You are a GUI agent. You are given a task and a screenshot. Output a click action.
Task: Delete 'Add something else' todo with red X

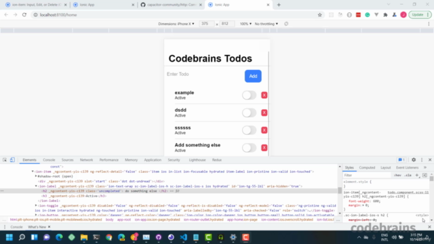pyautogui.click(x=264, y=148)
